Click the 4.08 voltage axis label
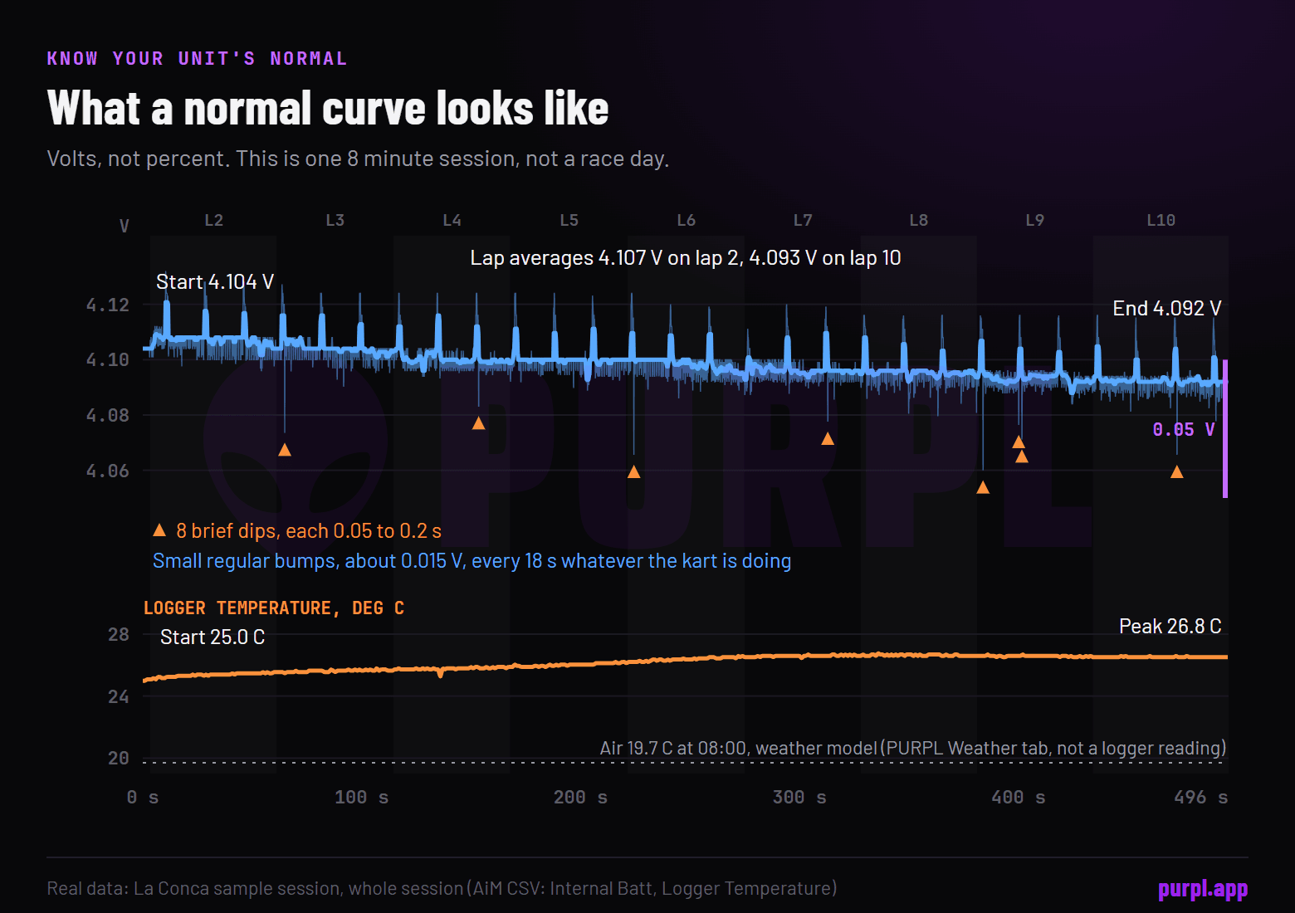The height and width of the screenshot is (913, 1295). (x=108, y=416)
